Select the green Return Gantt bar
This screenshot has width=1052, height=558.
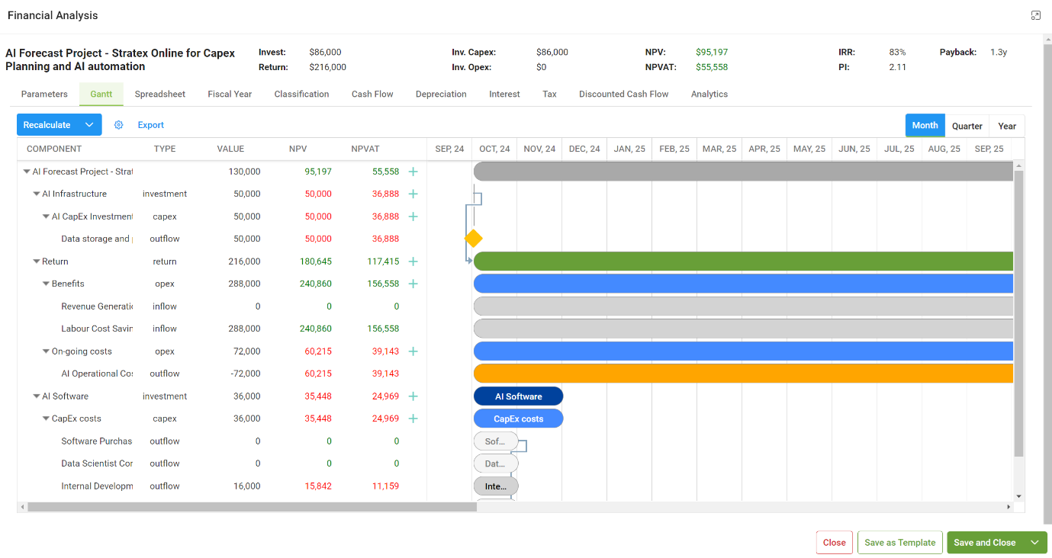[x=743, y=261]
